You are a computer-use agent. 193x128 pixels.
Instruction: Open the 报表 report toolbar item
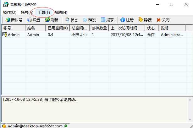(x=107, y=20)
